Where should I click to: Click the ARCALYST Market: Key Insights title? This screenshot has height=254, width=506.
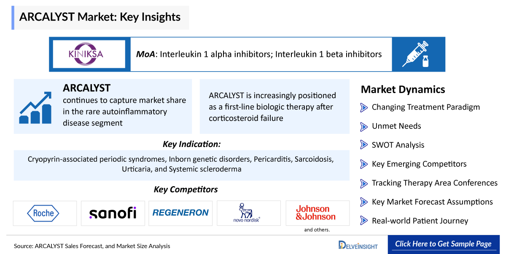click(x=100, y=17)
